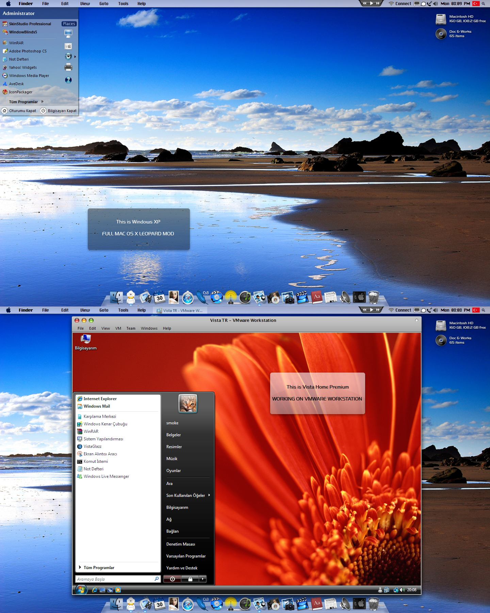490x613 pixels.
Task: Expand the shutdown options arrow beside the lock button
Action: pyautogui.click(x=203, y=579)
